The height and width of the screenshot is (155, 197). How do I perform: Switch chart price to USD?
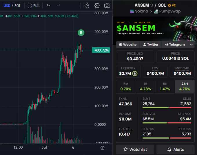(x=7, y=6)
